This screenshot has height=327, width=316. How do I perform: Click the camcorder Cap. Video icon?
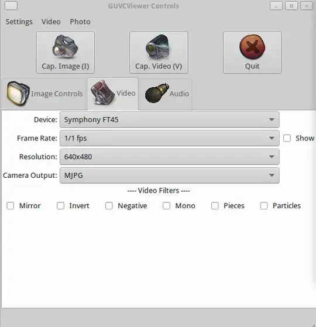pyautogui.click(x=158, y=47)
